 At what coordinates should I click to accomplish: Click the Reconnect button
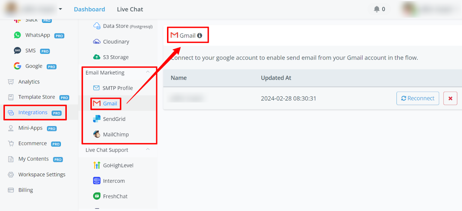click(417, 98)
